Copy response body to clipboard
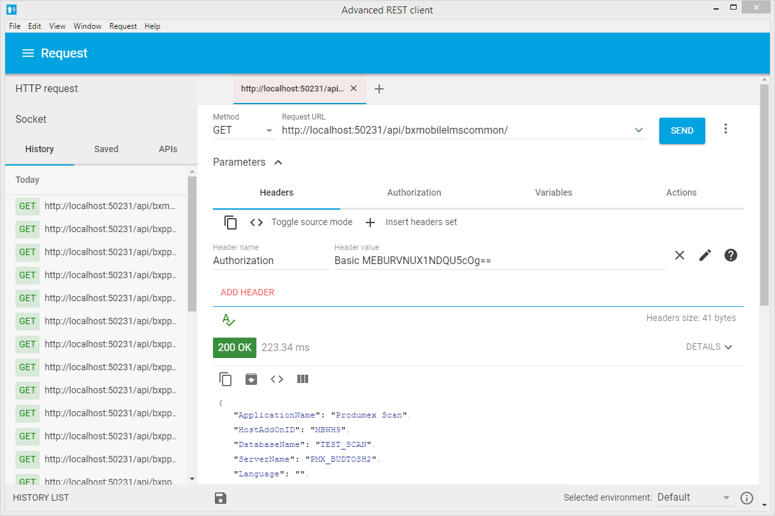This screenshot has width=775, height=516. (226, 379)
